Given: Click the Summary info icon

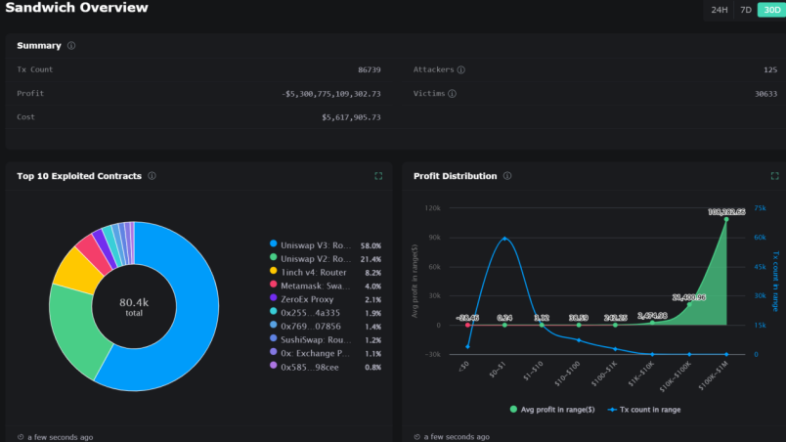Looking at the screenshot, I should click(71, 46).
